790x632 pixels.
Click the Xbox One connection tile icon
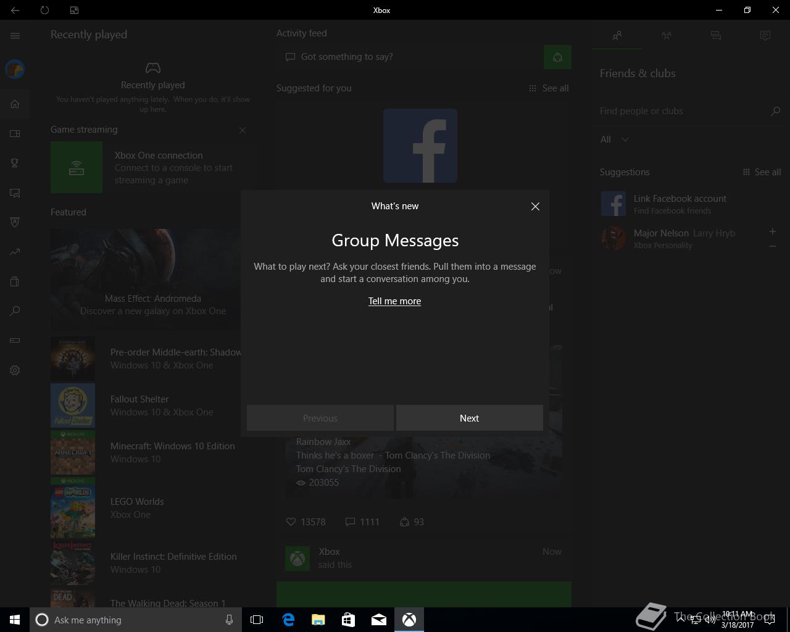tap(77, 167)
